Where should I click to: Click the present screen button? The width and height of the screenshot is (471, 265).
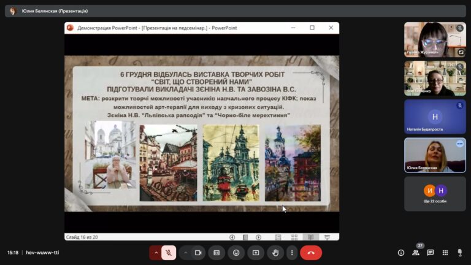[x=256, y=253]
